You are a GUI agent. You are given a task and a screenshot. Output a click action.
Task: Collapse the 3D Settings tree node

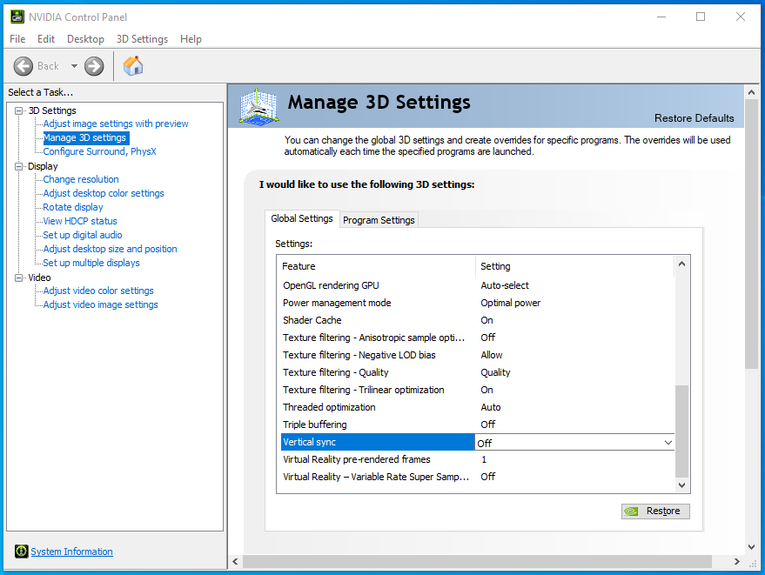pos(20,110)
